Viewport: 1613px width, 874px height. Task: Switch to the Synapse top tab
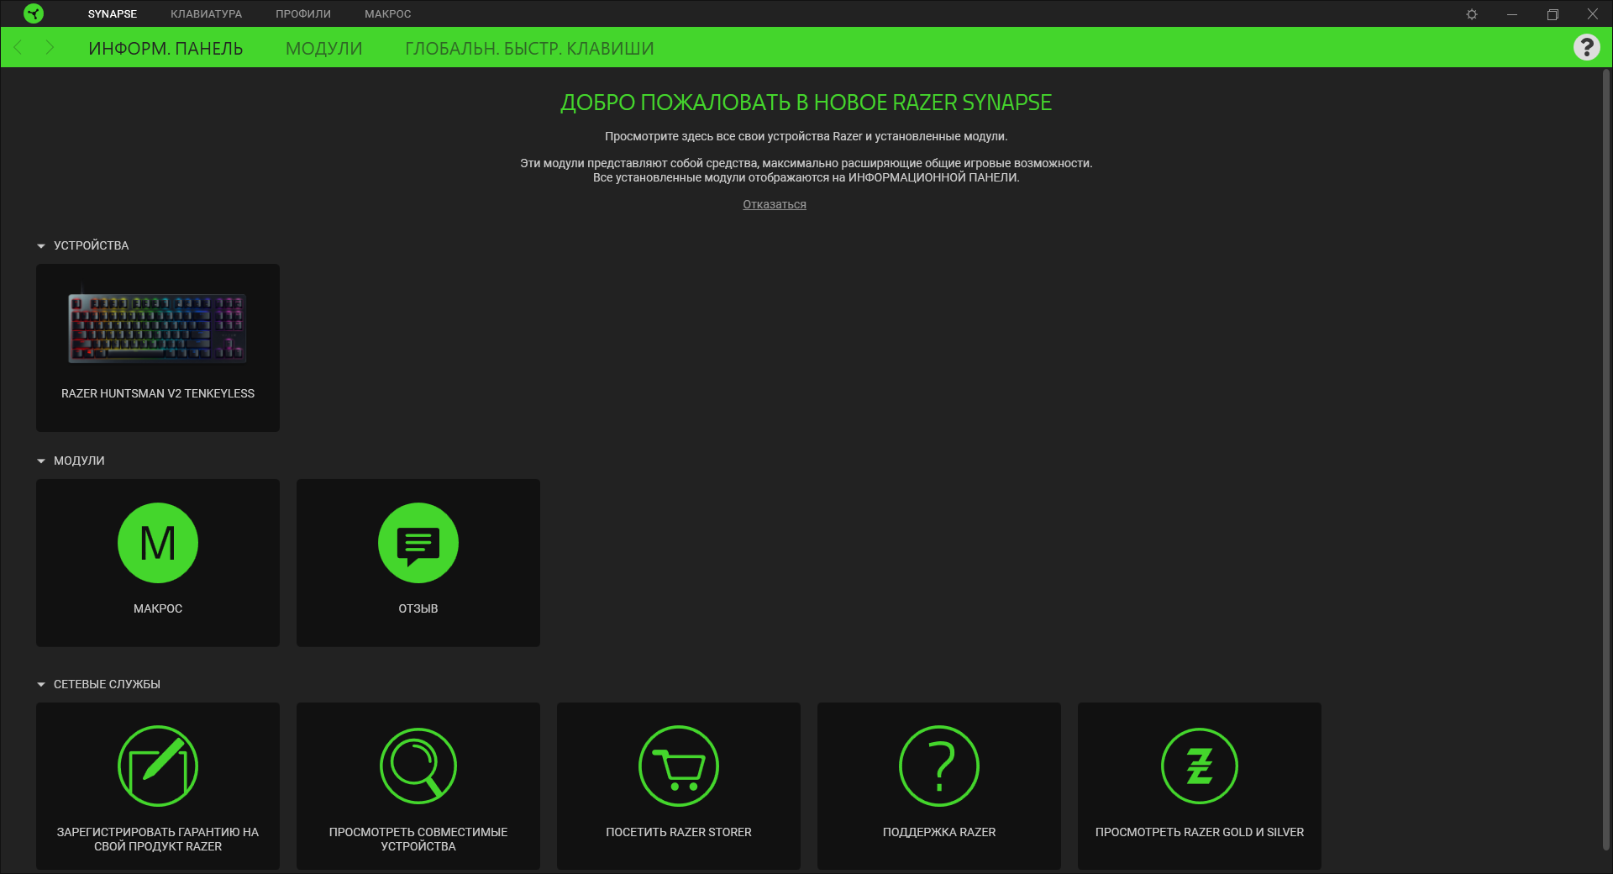point(113,14)
